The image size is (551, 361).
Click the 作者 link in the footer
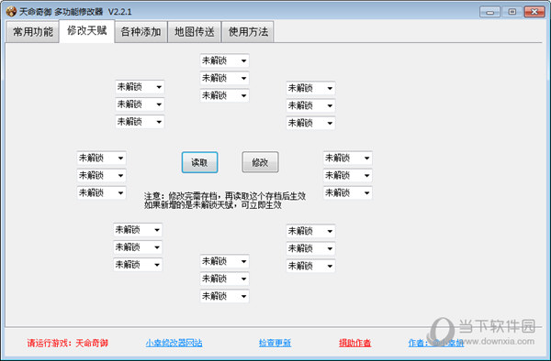coord(435,343)
